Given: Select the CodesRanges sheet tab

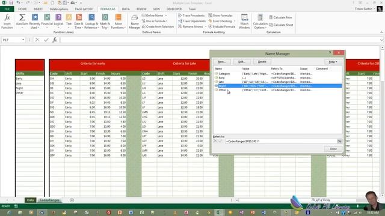Looking at the screenshot, I should (49, 200).
